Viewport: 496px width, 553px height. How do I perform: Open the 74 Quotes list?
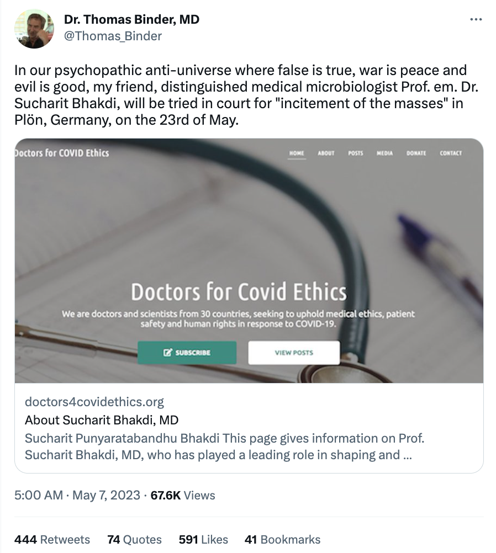tap(134, 539)
